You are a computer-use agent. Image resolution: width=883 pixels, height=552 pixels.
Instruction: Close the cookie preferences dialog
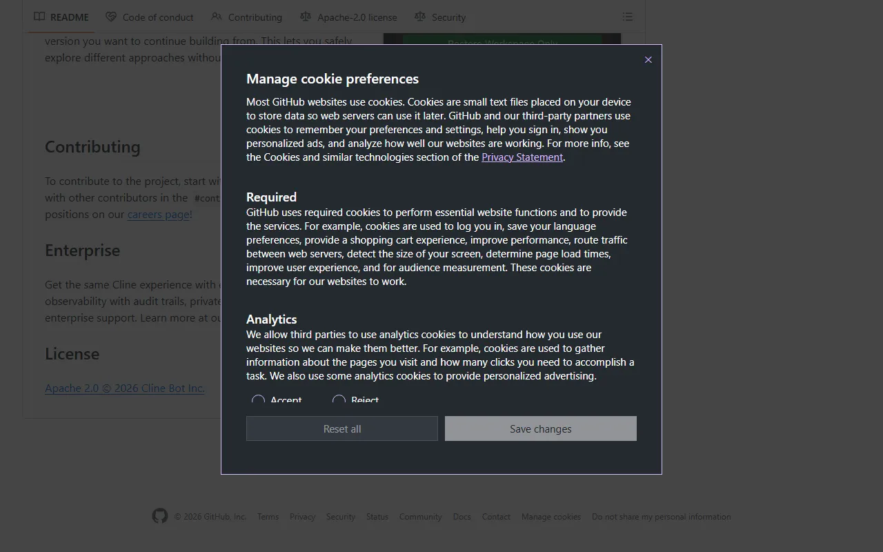(x=648, y=60)
